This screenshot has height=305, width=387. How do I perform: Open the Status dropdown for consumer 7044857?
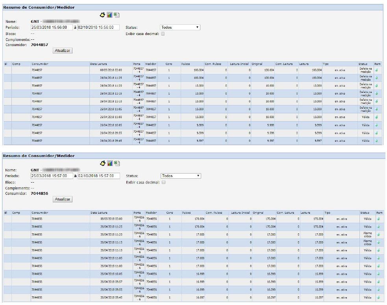(180, 28)
